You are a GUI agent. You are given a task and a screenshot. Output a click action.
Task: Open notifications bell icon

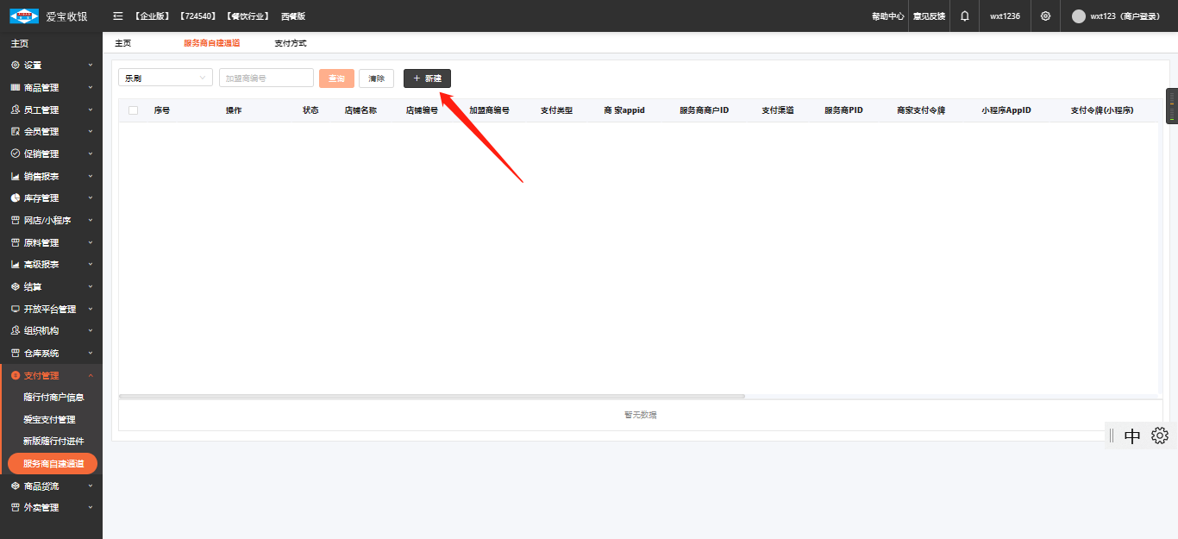(964, 16)
